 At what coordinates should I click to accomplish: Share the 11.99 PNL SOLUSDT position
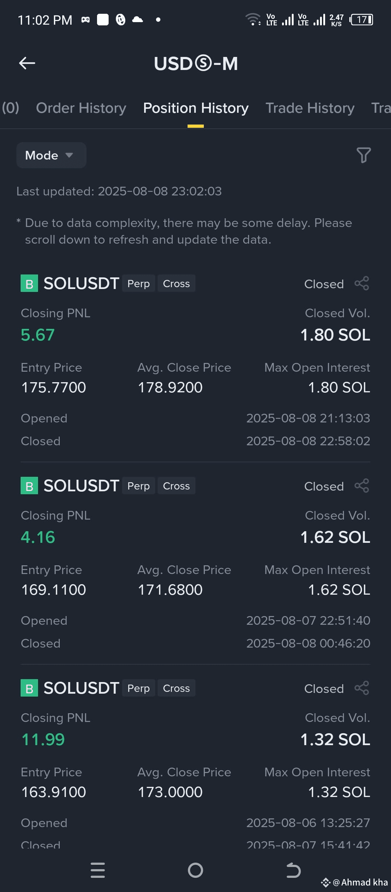pyautogui.click(x=362, y=688)
